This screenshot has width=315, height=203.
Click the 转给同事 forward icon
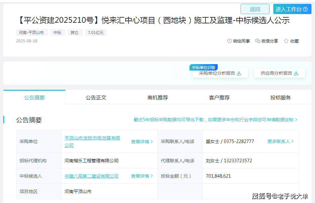tap(230, 41)
